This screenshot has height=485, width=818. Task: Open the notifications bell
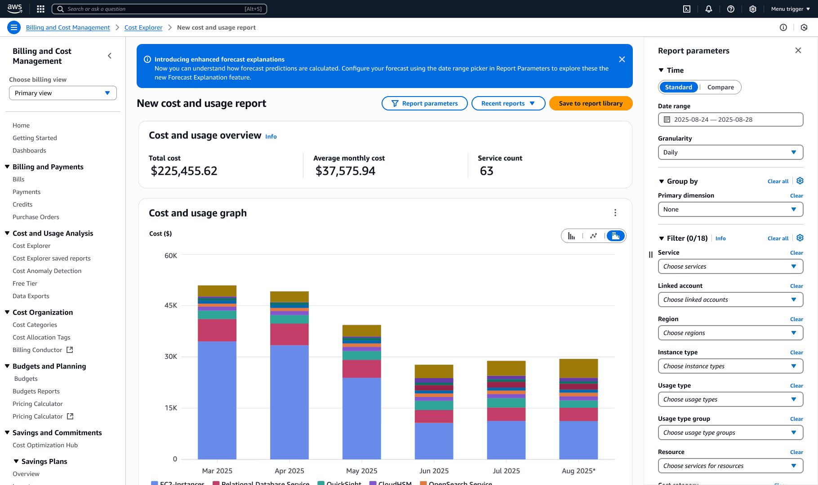coord(709,9)
